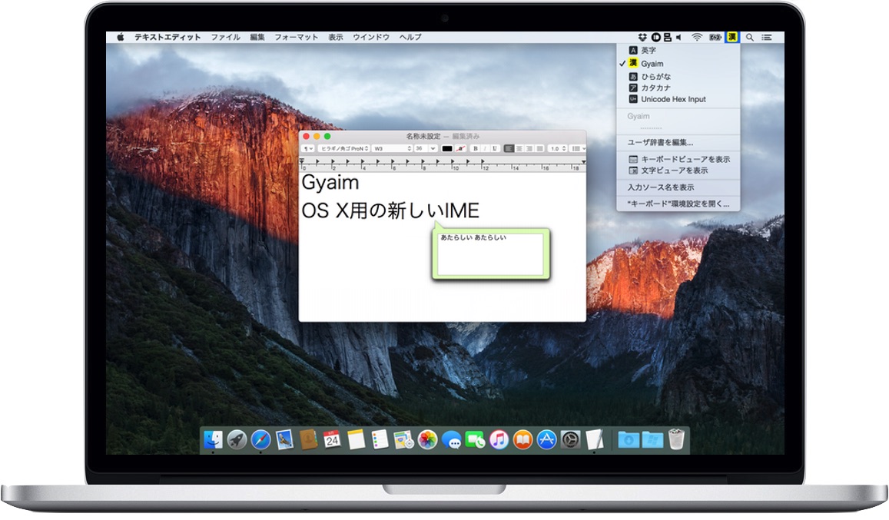This screenshot has width=889, height=520.
Task: Open the フォーマット menu
Action: click(296, 37)
